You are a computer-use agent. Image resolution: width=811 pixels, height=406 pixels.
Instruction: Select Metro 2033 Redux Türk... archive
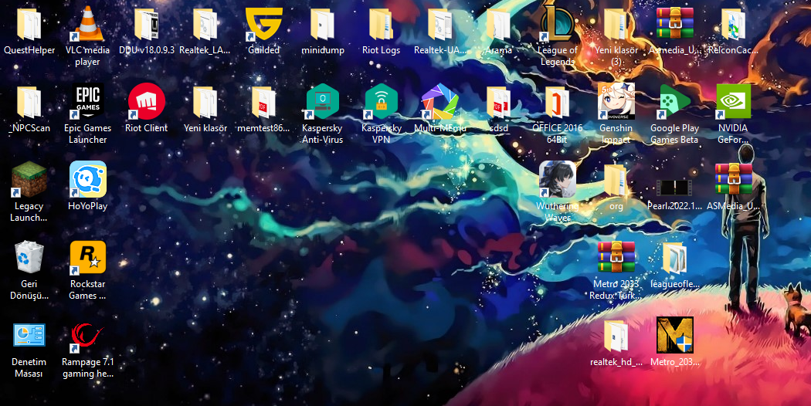616,257
